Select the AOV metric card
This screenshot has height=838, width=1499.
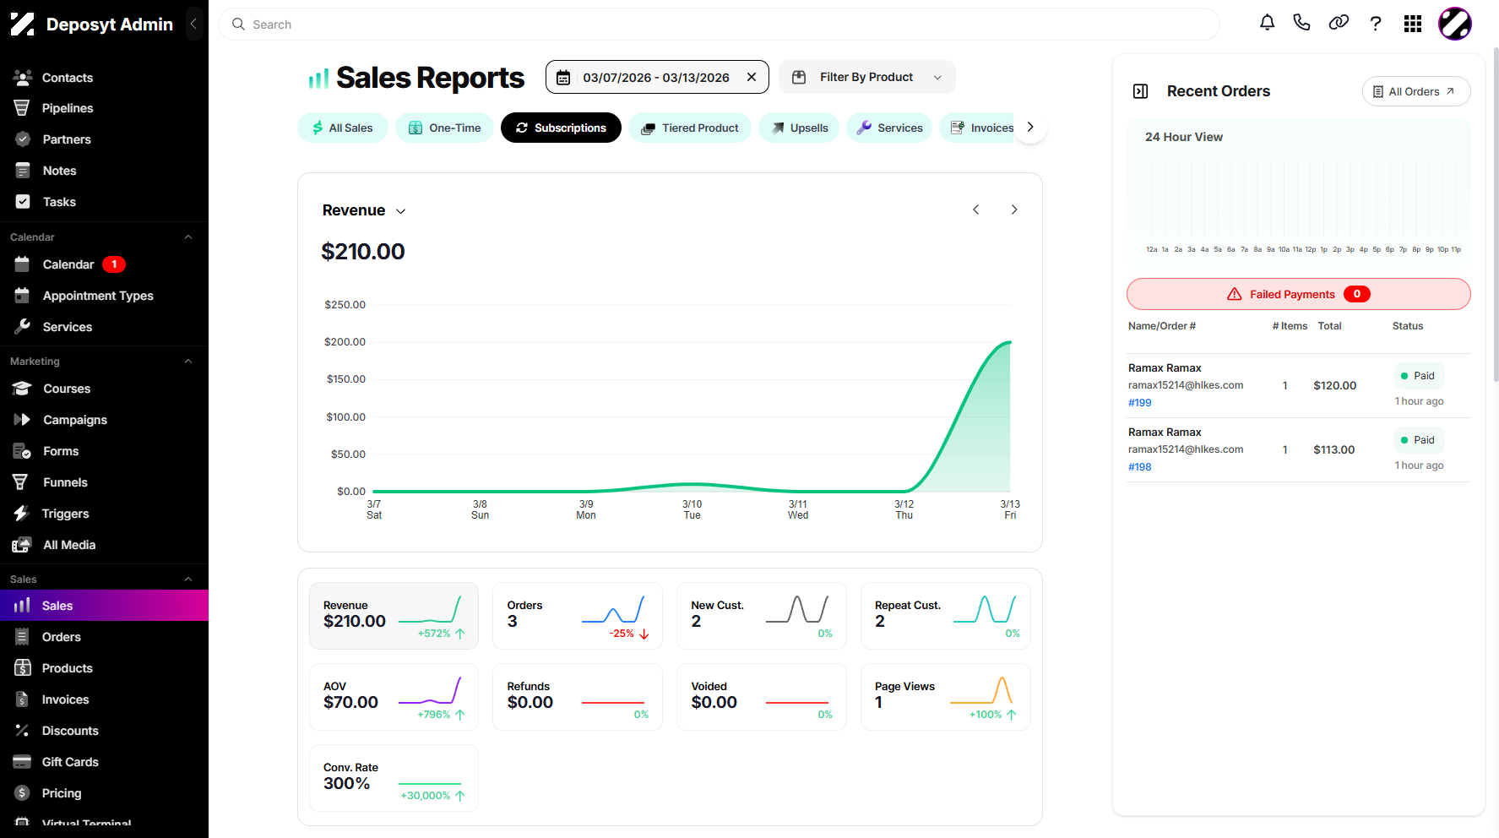coord(394,697)
